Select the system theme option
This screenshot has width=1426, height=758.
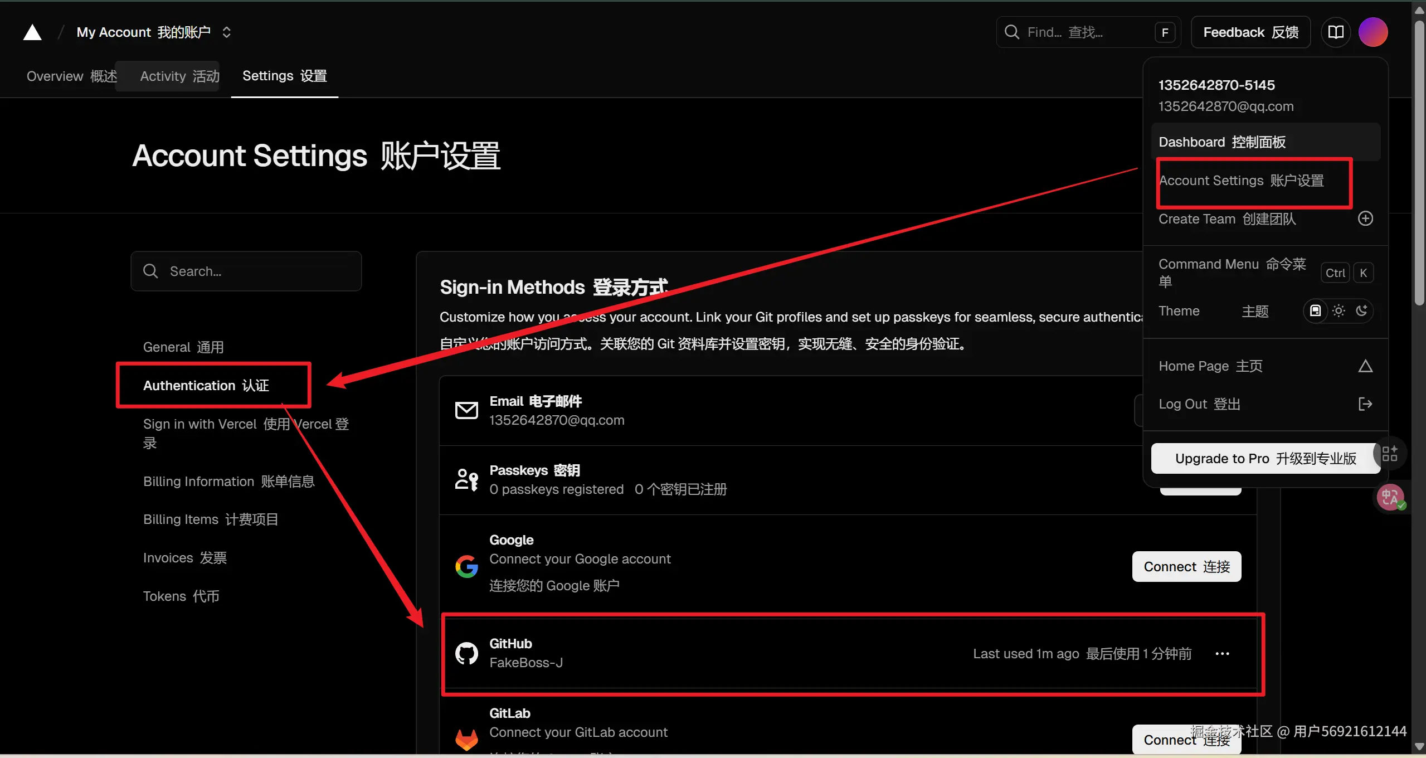point(1315,311)
